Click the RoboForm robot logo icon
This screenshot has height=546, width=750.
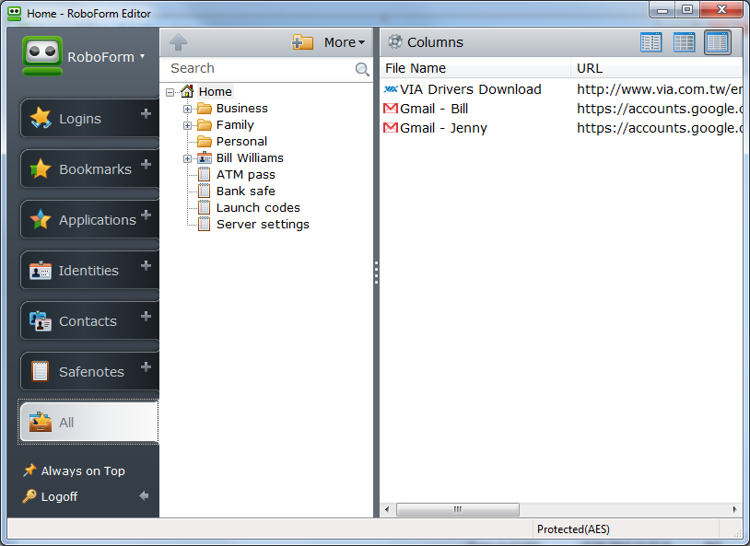[x=42, y=56]
